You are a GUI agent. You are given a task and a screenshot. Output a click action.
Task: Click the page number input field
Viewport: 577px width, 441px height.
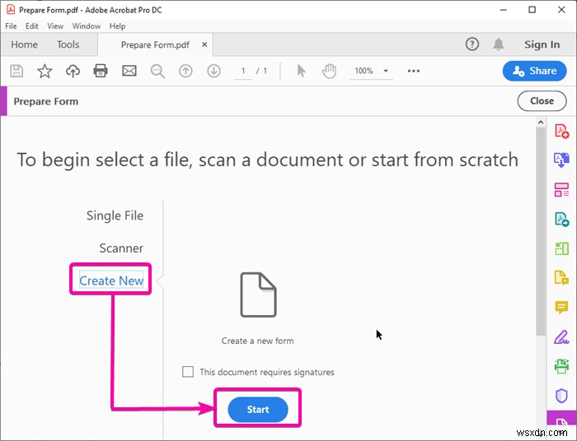pos(243,71)
